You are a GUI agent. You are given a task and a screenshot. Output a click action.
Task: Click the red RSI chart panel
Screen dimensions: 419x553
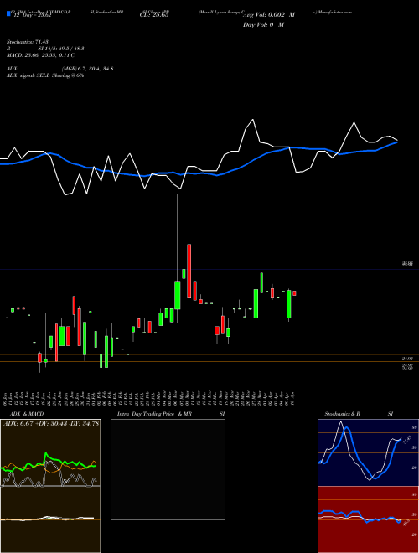point(368,519)
